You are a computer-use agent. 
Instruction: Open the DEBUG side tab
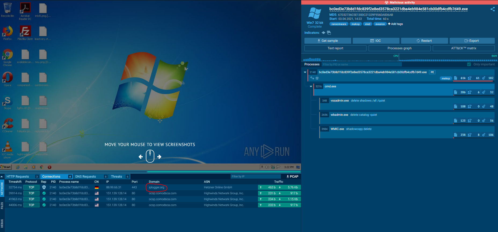click(x=2, y=223)
